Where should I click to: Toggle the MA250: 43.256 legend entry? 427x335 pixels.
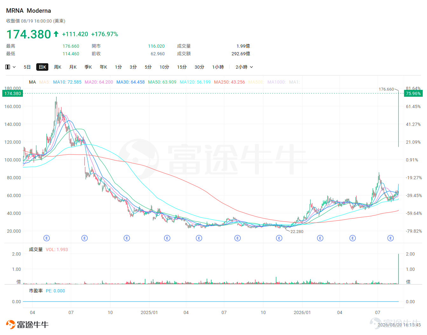tap(230, 82)
